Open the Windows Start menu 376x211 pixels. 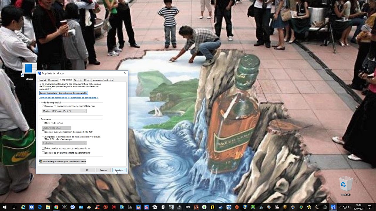tap(4, 207)
